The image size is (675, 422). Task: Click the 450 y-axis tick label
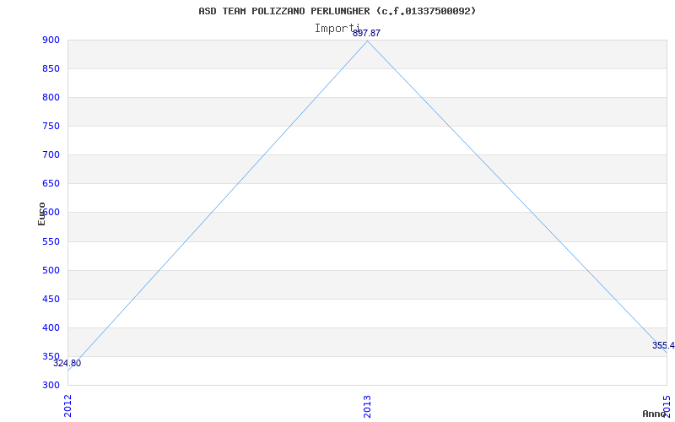point(51,300)
